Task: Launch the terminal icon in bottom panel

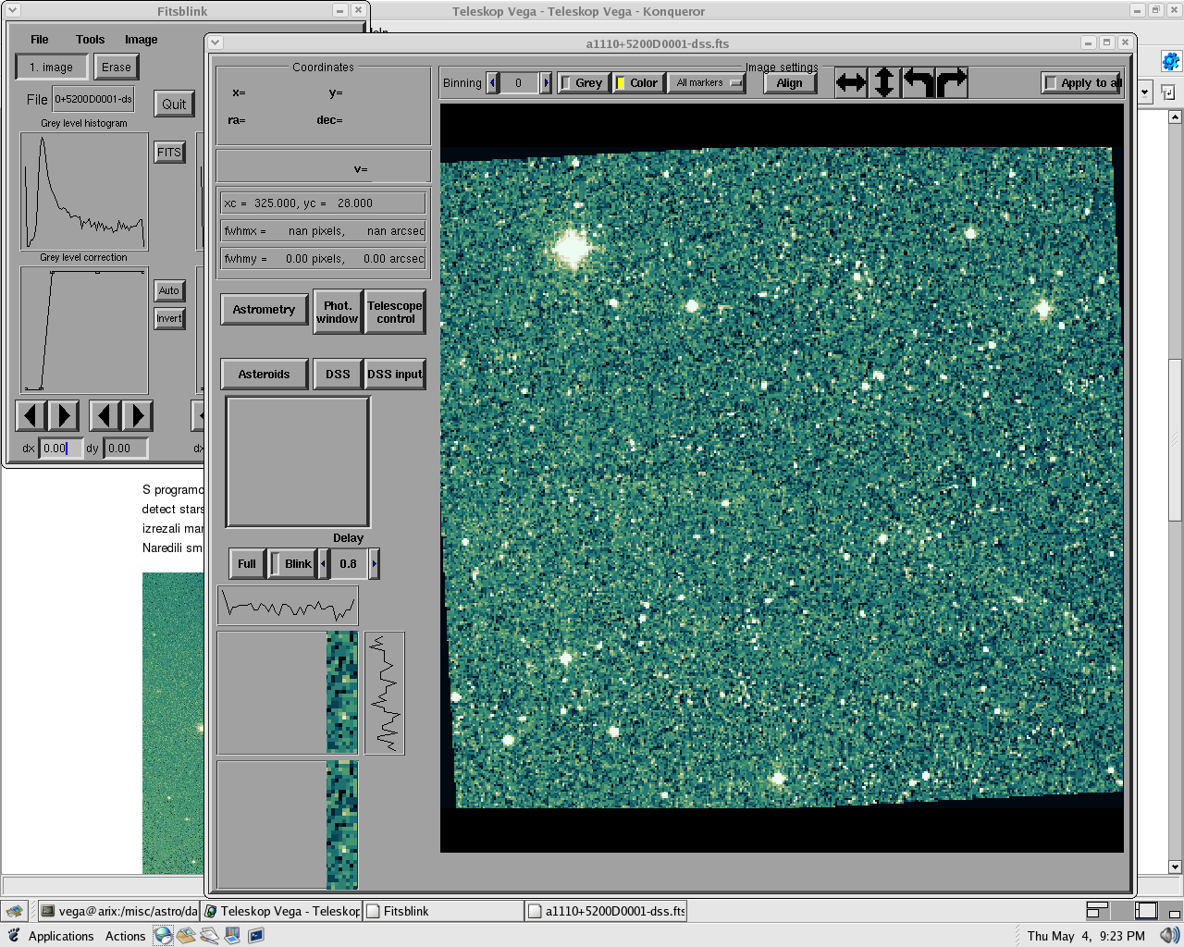Action: tap(256, 935)
